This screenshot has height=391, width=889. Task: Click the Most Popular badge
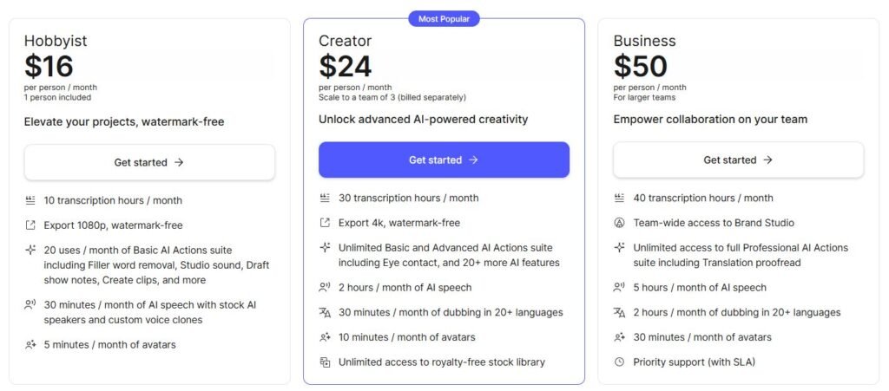point(444,18)
